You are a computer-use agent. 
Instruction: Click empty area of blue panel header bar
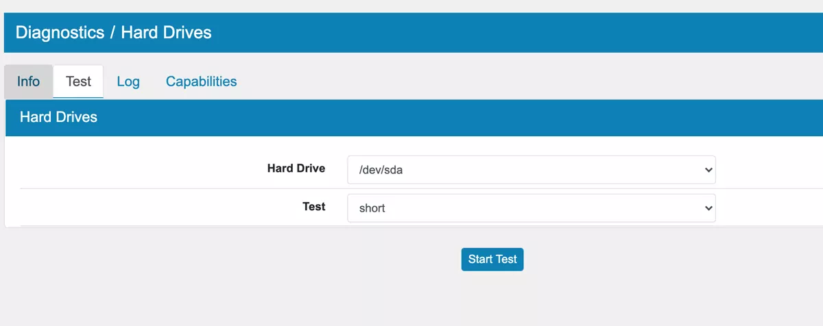[x=480, y=117]
